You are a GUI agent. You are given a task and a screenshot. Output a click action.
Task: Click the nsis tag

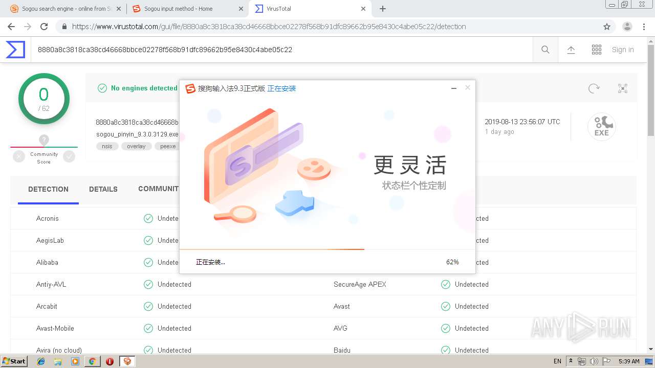[x=107, y=146]
